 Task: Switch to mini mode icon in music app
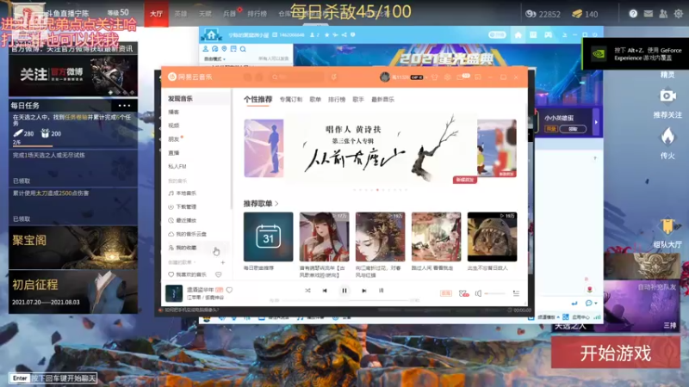pos(478,77)
